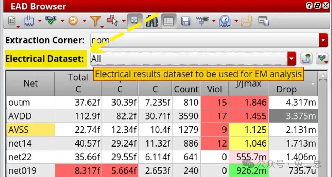Viewport: 332px width, 177px height.
Task: Click the floppy disk save icon
Action: click(x=186, y=21)
